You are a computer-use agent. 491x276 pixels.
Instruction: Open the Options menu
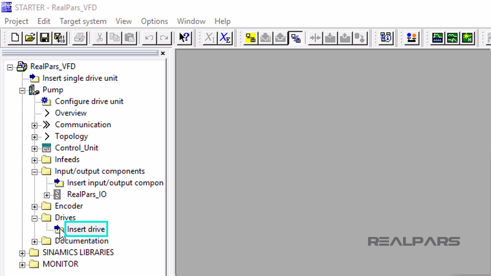[x=154, y=21]
